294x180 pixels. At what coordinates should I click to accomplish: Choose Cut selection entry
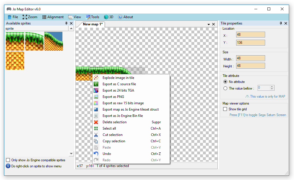pos(131,135)
